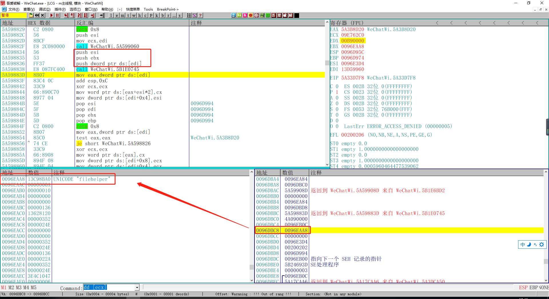Click the Go to address icon

pyautogui.click(x=102, y=15)
